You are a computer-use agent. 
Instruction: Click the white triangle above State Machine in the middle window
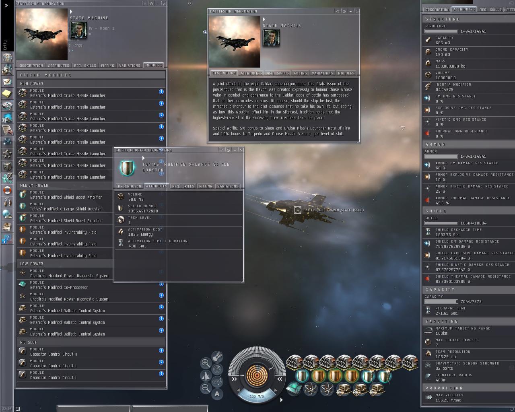coord(264,19)
